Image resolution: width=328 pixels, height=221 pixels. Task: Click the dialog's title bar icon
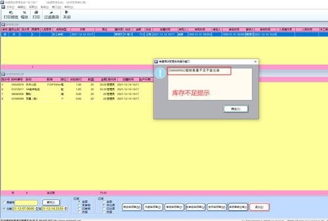156,61
